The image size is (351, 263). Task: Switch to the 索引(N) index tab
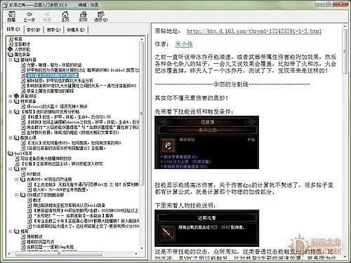(34, 29)
